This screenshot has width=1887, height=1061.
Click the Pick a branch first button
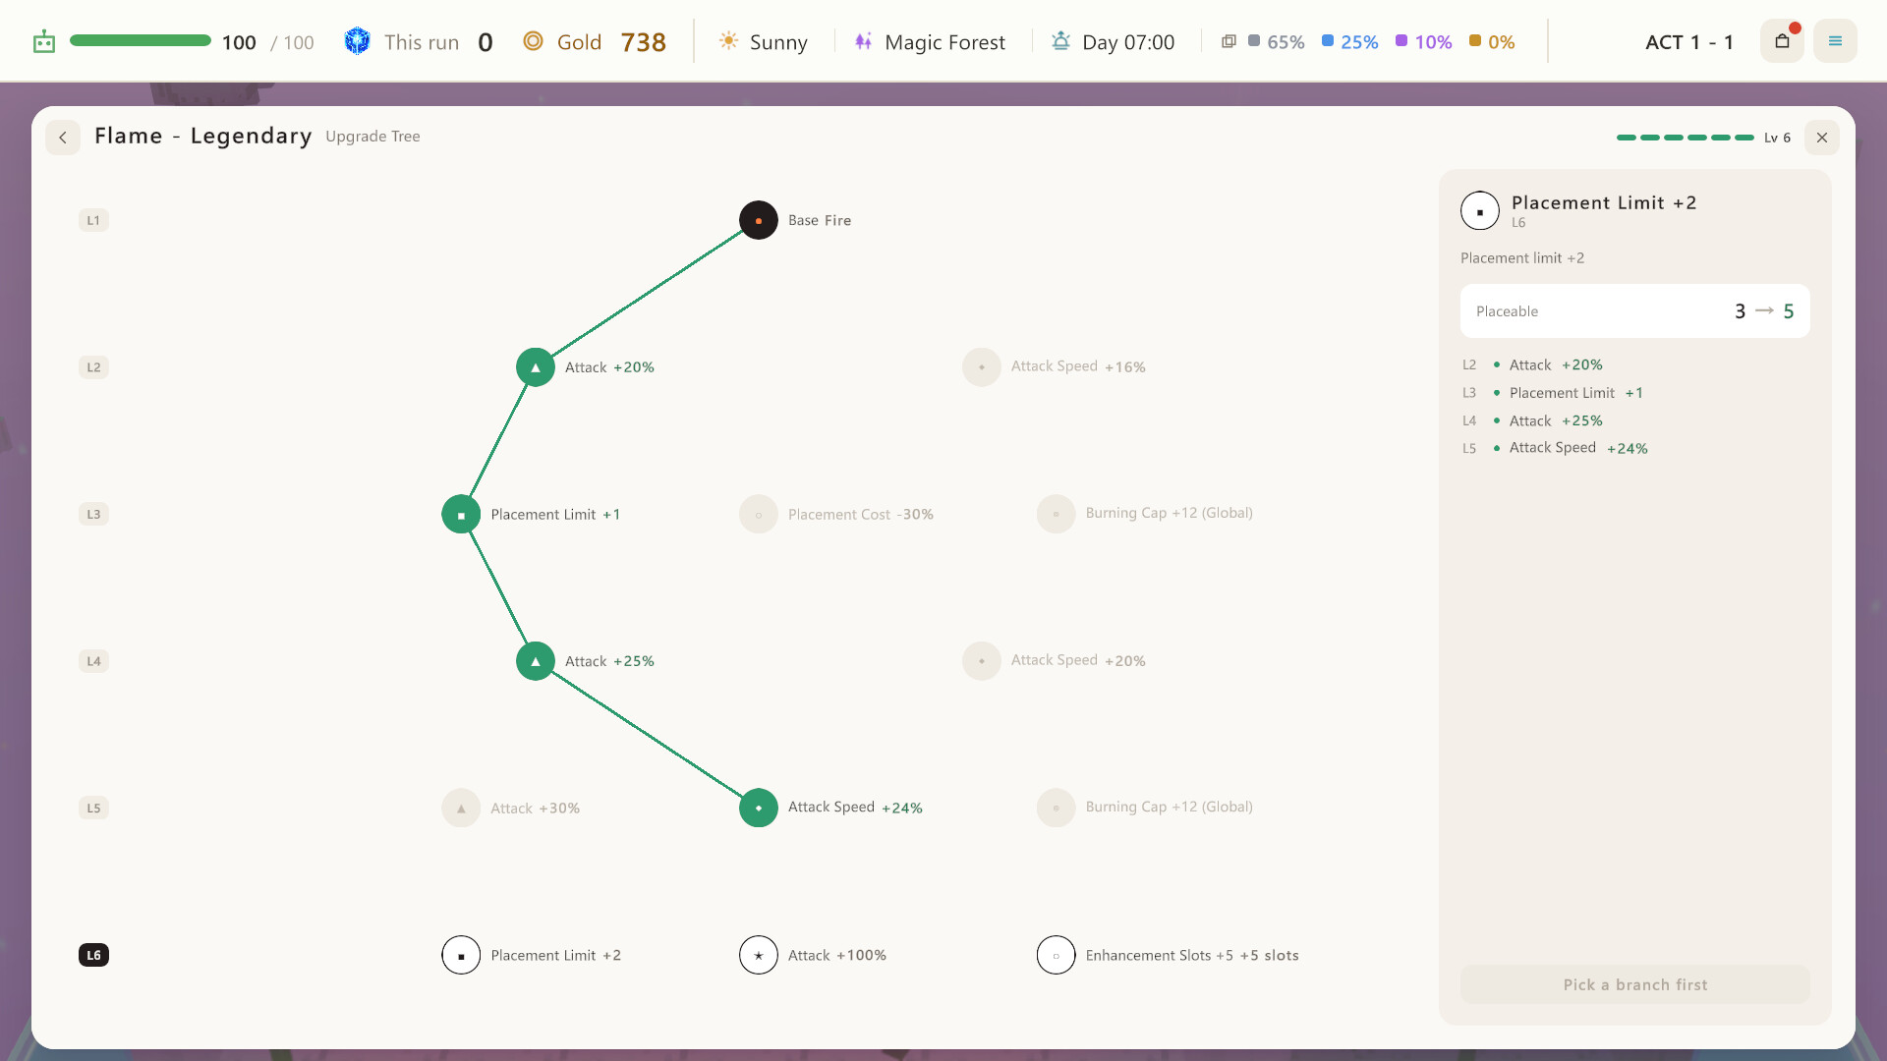click(1635, 984)
